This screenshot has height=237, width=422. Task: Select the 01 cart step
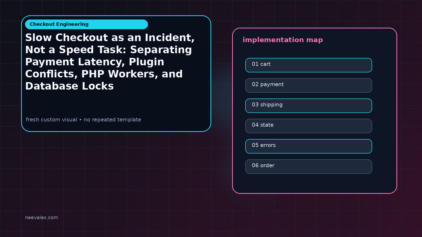(309, 65)
